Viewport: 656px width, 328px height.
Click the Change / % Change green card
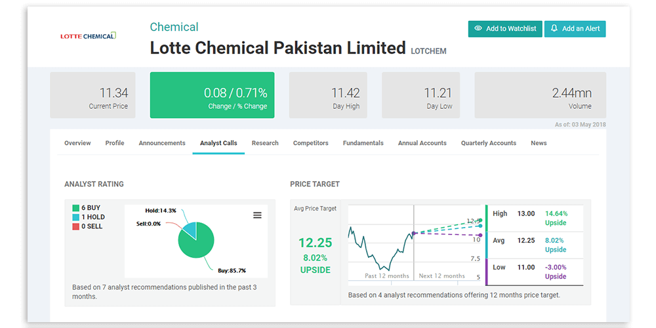[x=212, y=95]
